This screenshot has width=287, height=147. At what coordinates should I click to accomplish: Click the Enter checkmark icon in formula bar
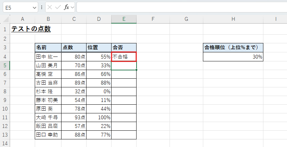pos(58,7)
